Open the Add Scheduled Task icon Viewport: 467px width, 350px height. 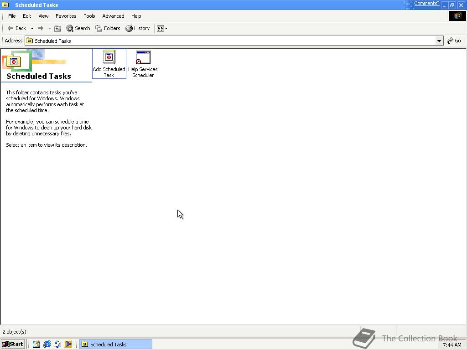(x=109, y=64)
